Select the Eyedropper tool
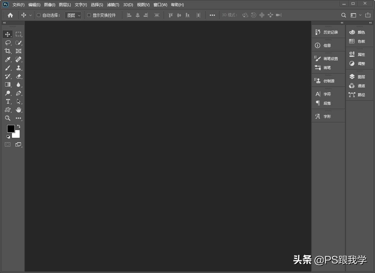The width and height of the screenshot is (375, 273). click(x=7, y=59)
